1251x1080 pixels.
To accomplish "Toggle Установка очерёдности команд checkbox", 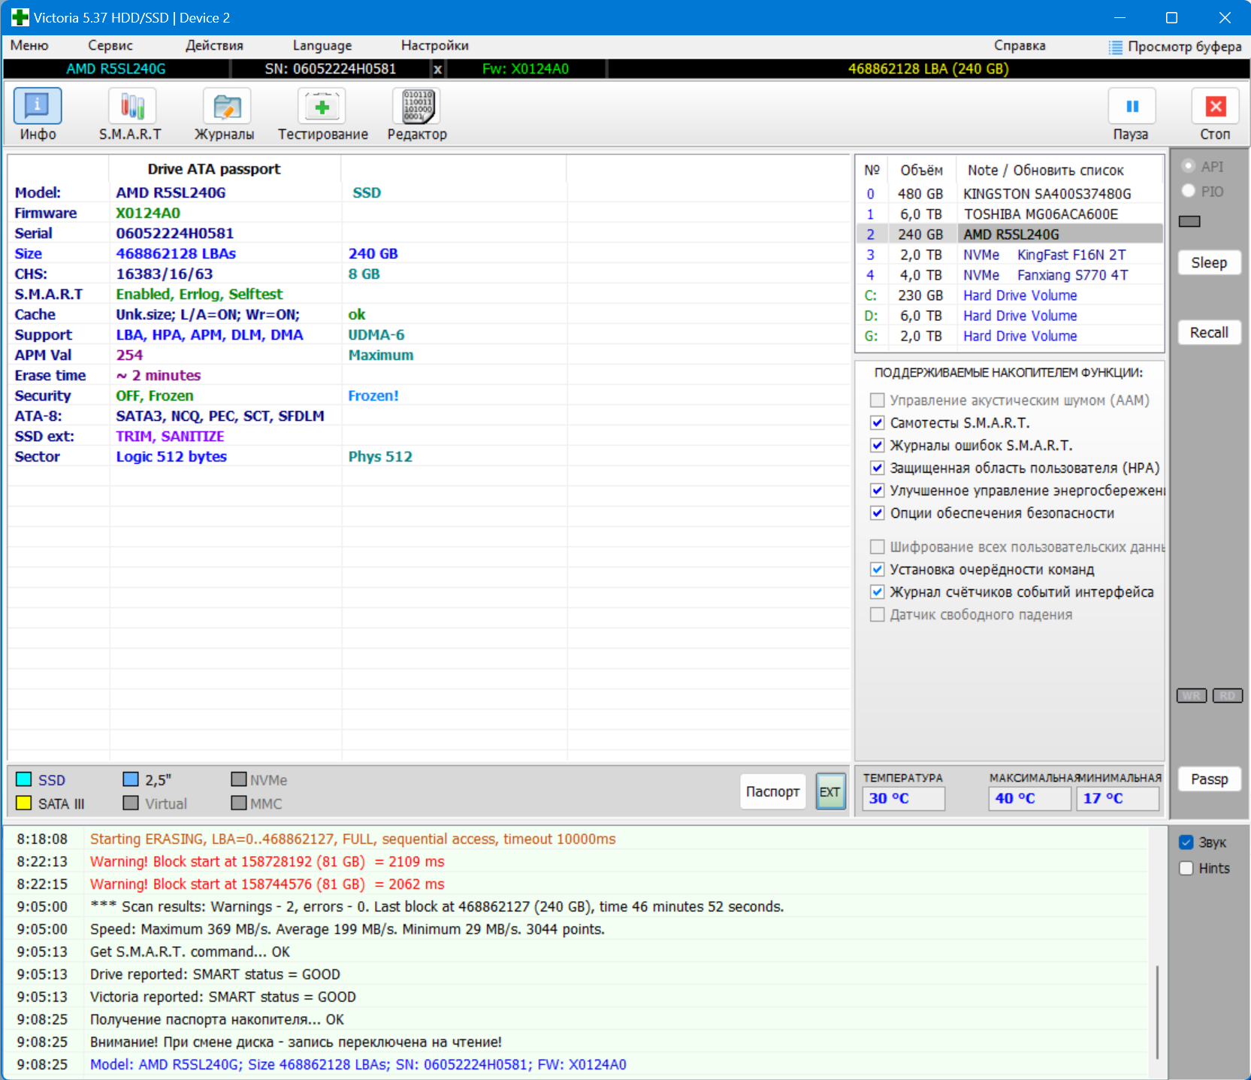I will 877,569.
